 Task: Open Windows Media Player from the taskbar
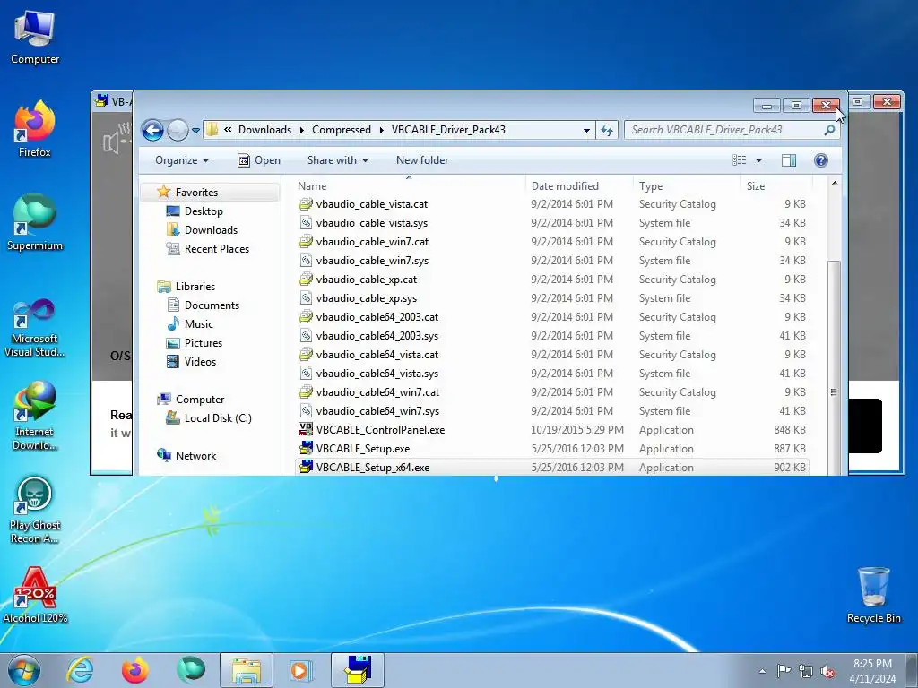[301, 670]
